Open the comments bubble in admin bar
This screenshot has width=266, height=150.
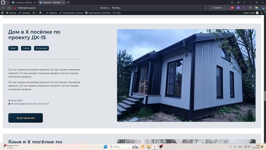pos(41,13)
